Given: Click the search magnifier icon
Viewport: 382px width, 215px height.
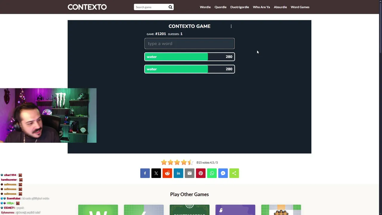Looking at the screenshot, I should [x=170, y=7].
